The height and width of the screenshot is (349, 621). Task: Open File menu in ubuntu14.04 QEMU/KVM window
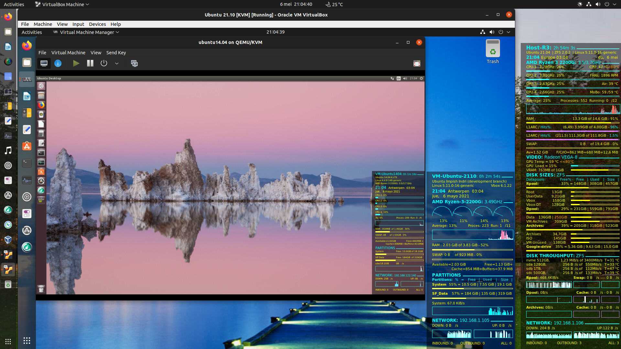click(42, 53)
